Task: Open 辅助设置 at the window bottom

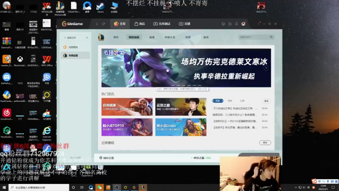Action: pyautogui.click(x=107, y=158)
